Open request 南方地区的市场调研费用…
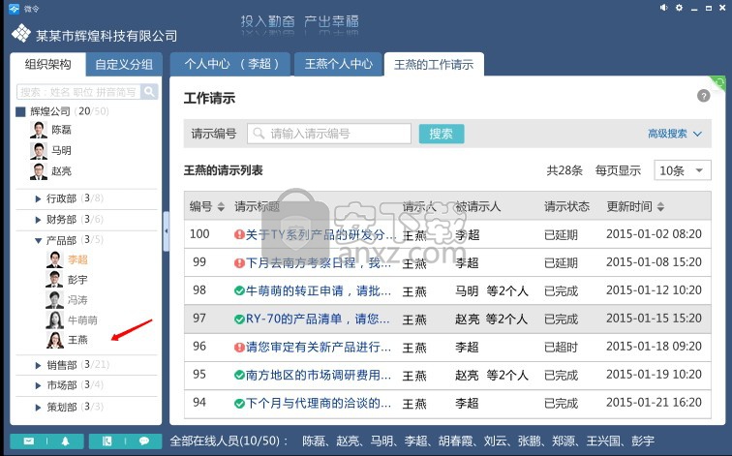 point(319,376)
